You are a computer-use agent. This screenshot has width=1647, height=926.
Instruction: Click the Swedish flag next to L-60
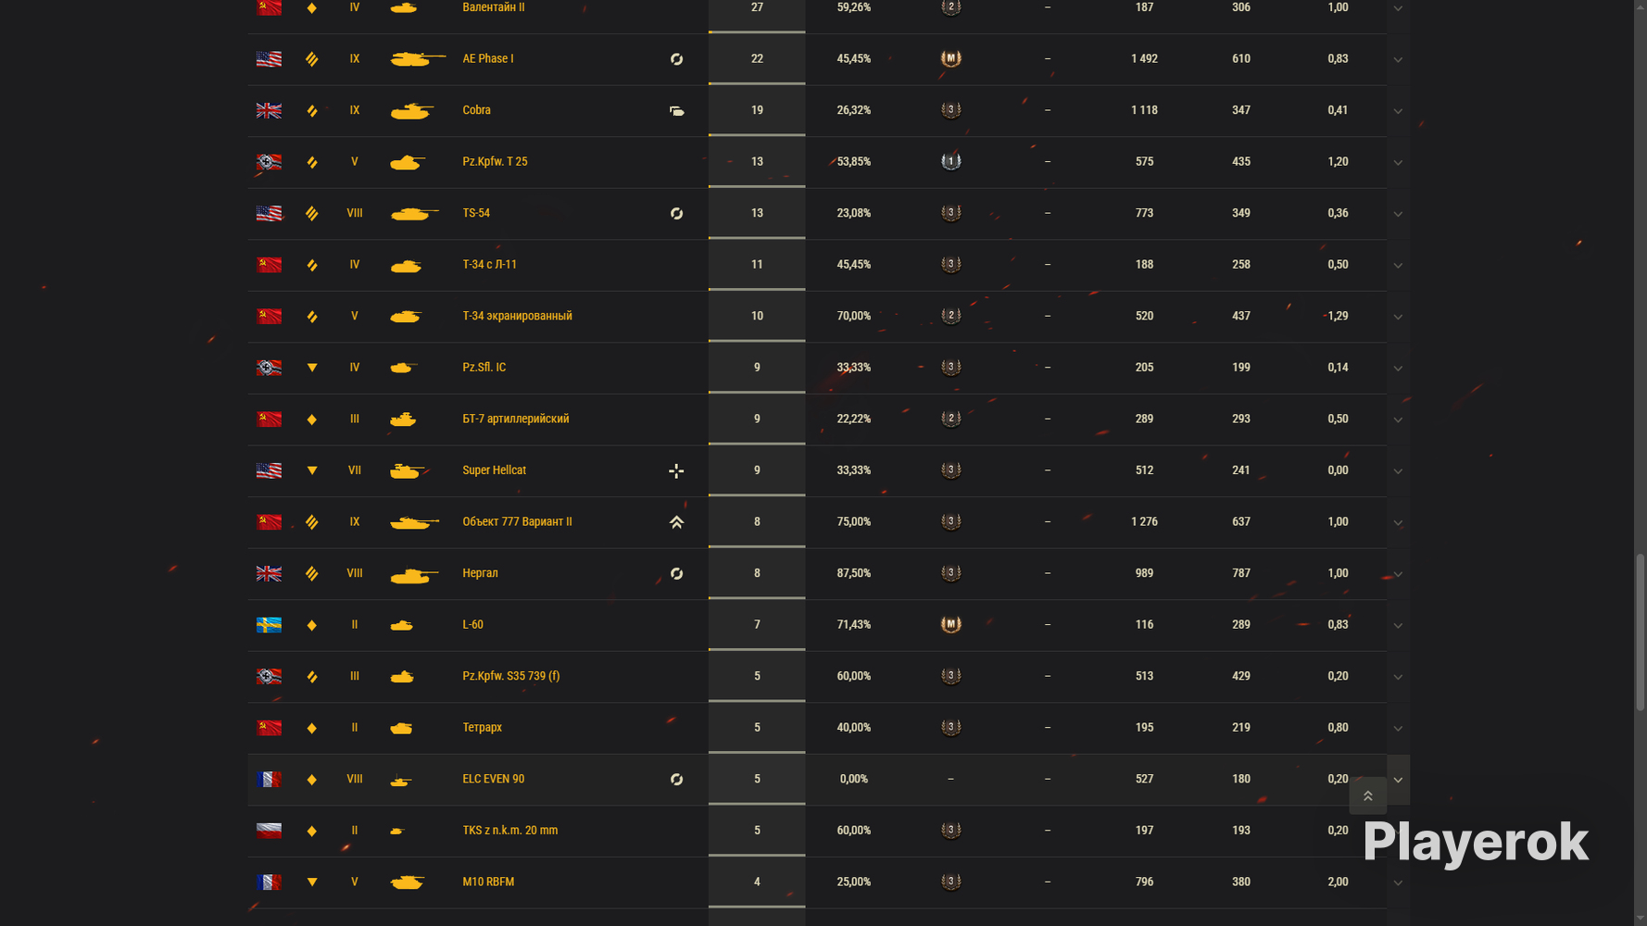[269, 625]
